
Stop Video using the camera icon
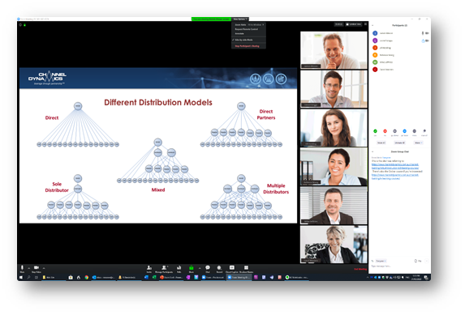(37, 269)
